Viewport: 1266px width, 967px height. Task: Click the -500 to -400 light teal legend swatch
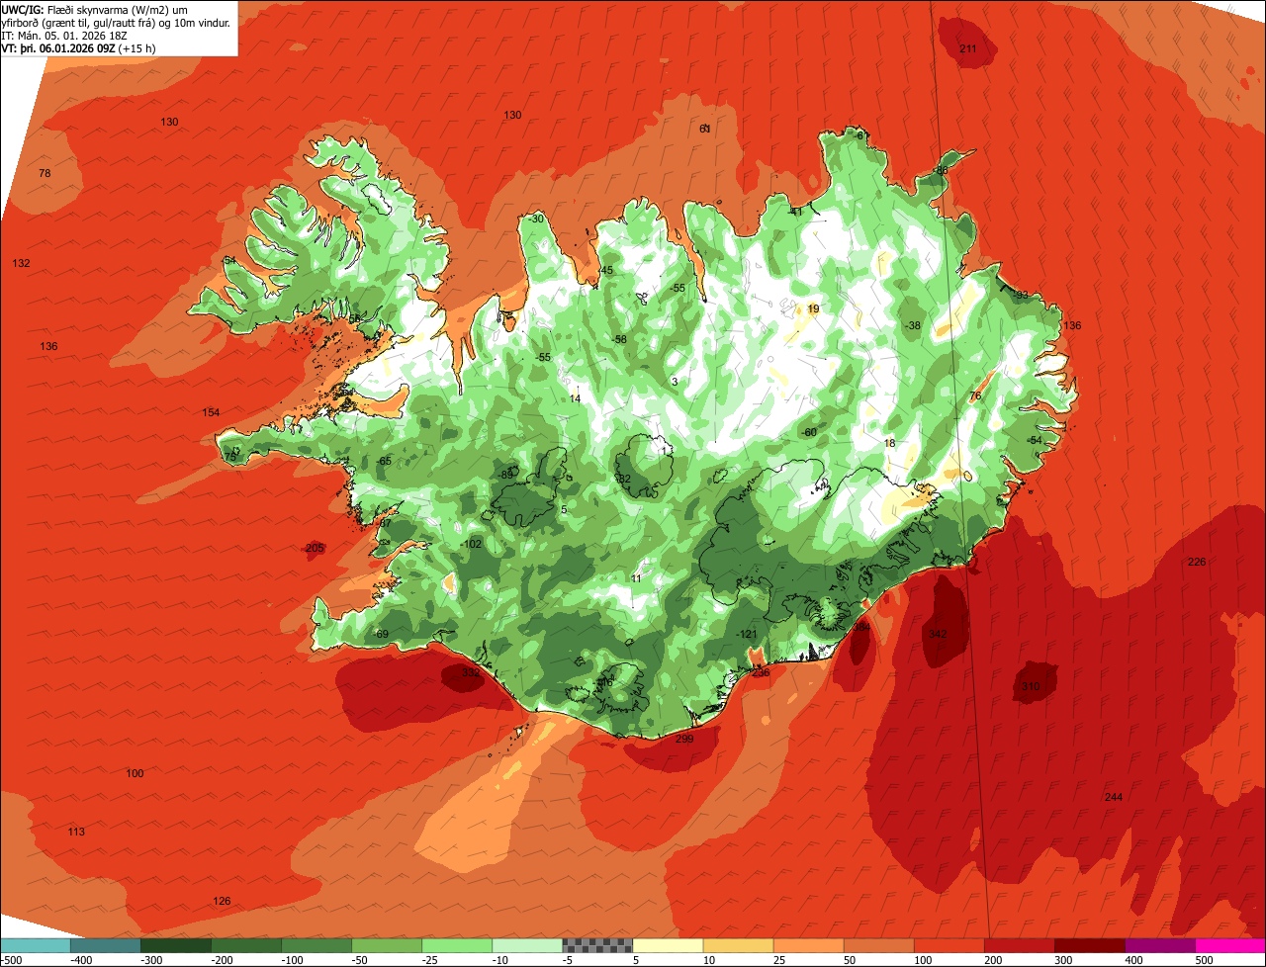coord(36,945)
